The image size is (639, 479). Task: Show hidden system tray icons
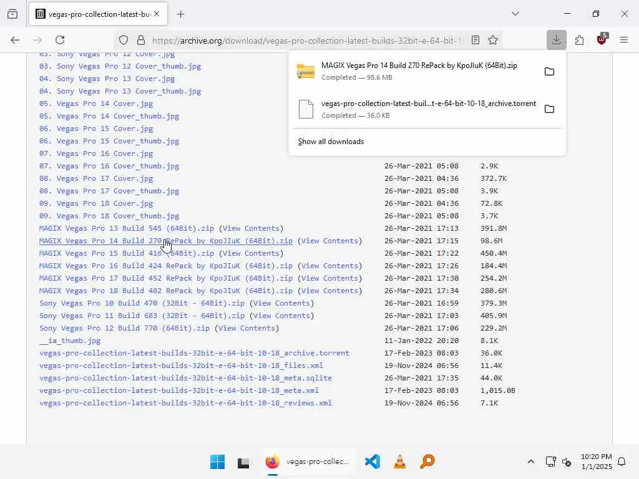pos(530,462)
